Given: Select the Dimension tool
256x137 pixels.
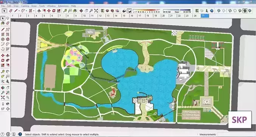Looking at the screenshot, I should pyautogui.click(x=8, y=72).
